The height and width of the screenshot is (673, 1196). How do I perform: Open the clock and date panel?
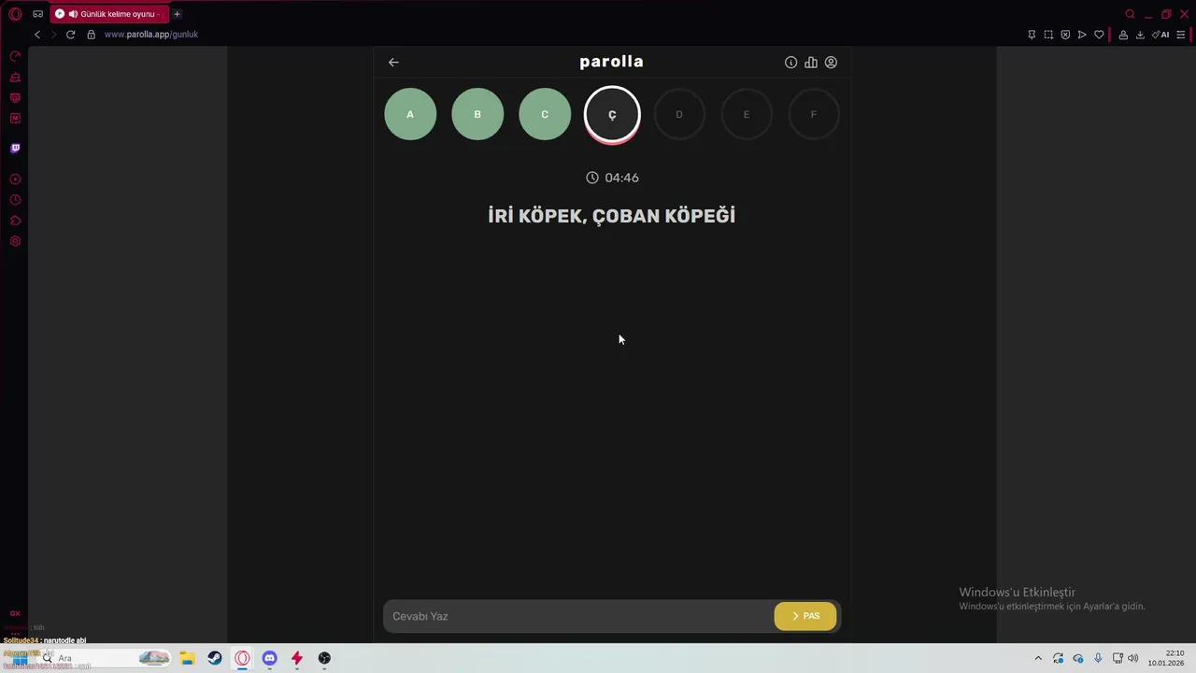pos(1168,658)
